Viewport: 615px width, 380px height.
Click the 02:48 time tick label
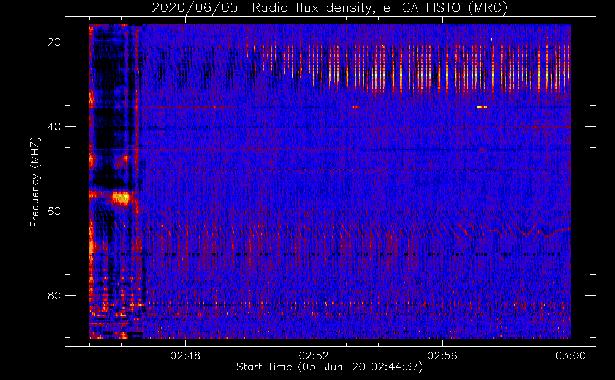(x=185, y=356)
